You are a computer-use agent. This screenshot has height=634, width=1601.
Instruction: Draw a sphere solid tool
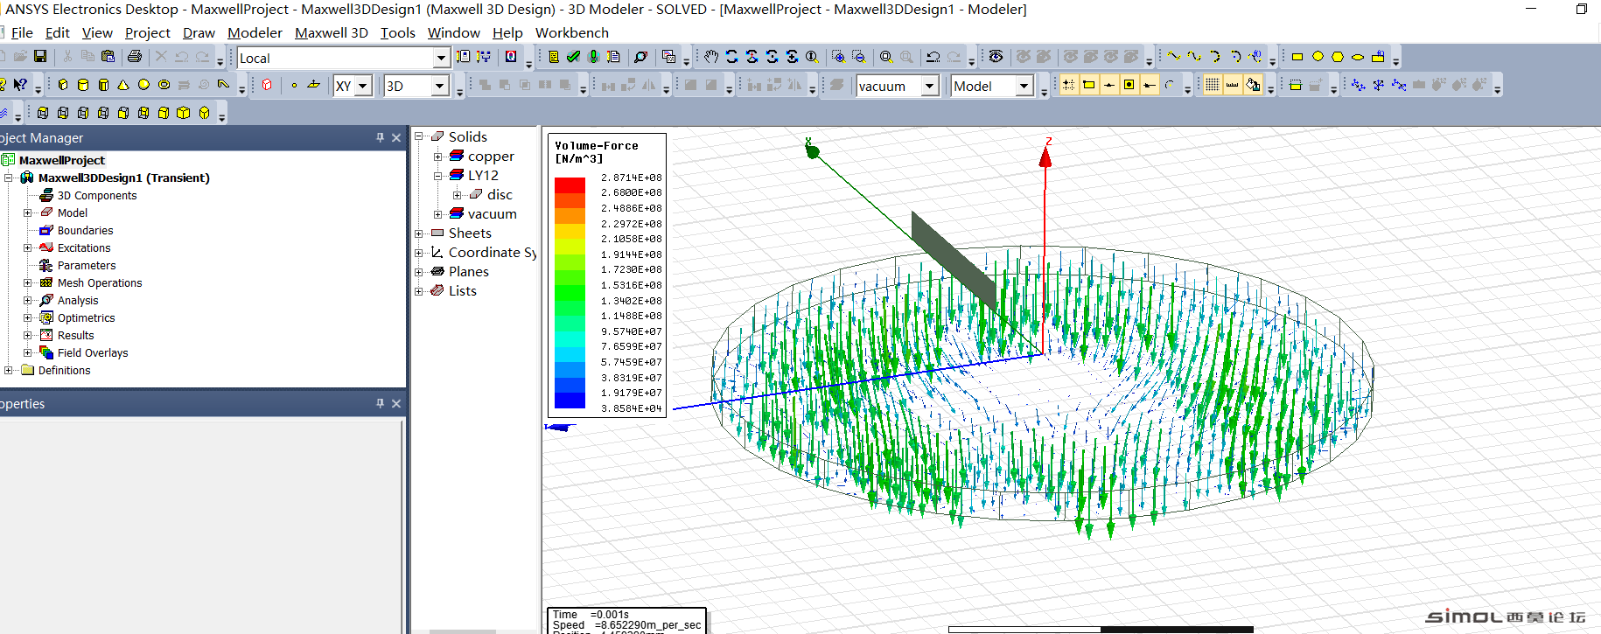point(143,85)
